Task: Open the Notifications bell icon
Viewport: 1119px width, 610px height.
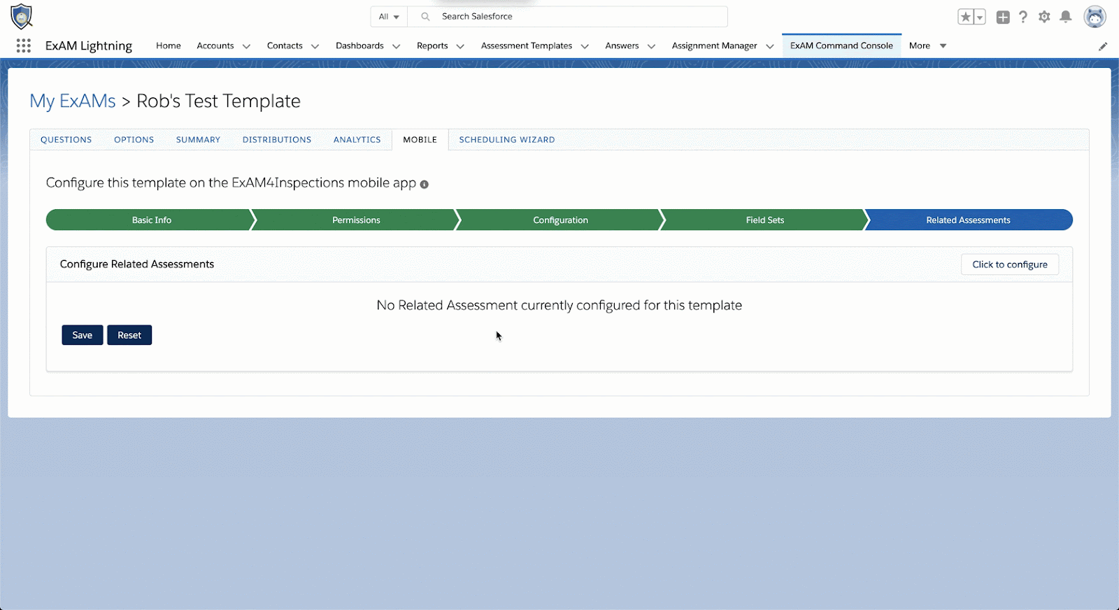Action: point(1066,17)
